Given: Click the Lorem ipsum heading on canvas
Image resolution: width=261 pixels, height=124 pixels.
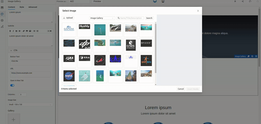Looking at the screenshot, I should pyautogui.click(x=158, y=108).
